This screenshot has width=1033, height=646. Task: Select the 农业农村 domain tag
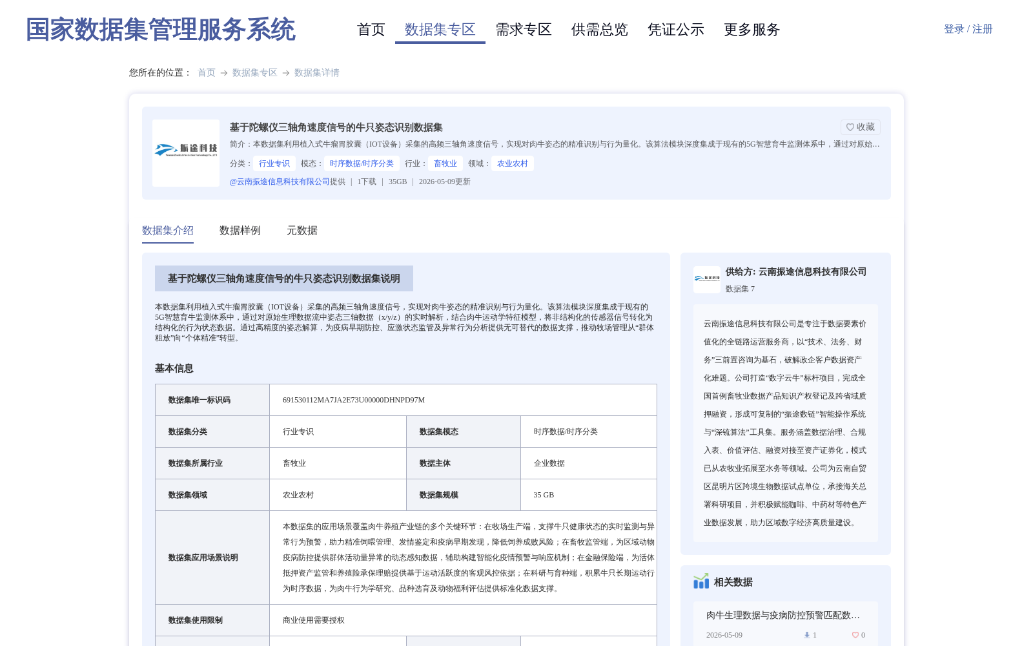coord(513,163)
